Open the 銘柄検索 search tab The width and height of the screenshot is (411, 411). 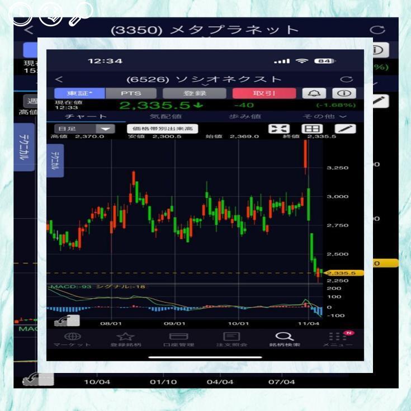pyautogui.click(x=285, y=340)
